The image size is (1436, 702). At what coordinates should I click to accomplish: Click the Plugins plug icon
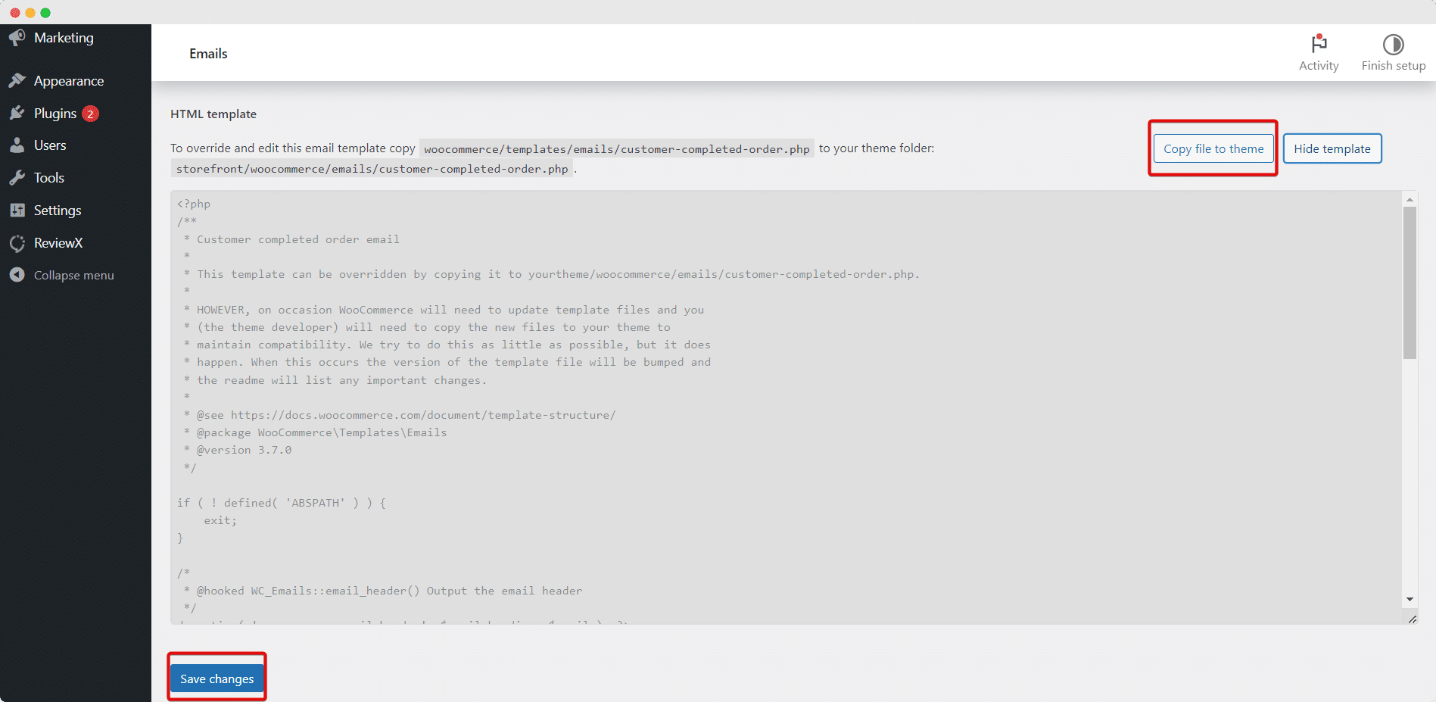tap(17, 113)
